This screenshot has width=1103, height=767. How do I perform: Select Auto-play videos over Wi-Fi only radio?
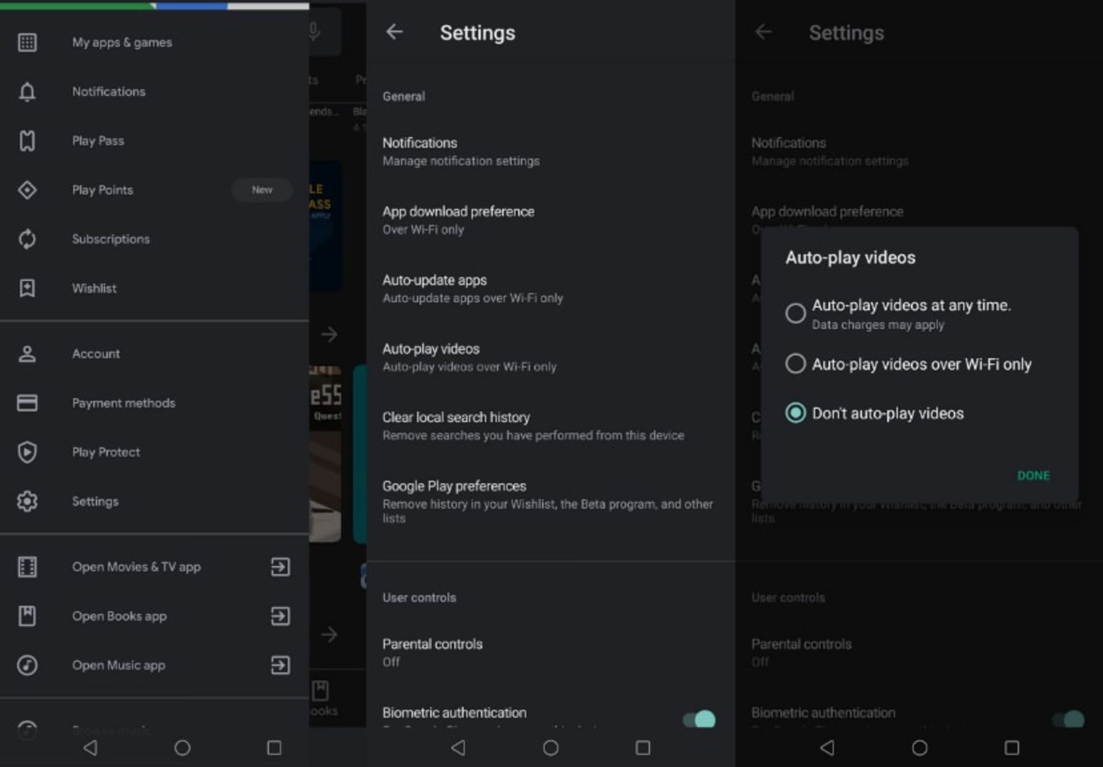click(x=796, y=363)
